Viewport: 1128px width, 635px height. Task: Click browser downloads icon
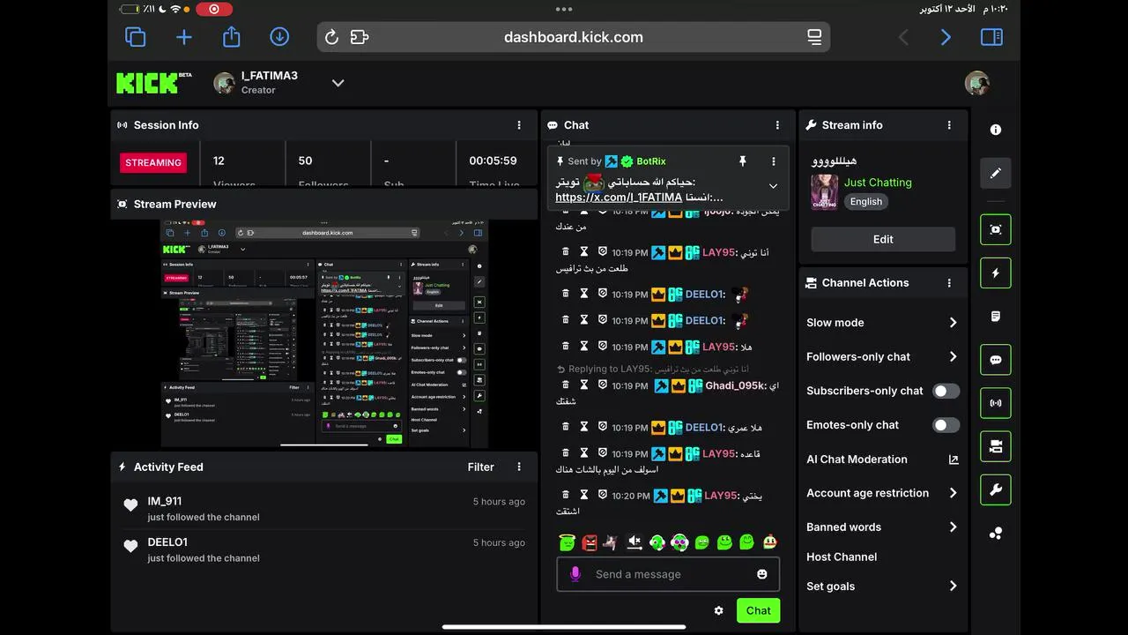[x=279, y=37]
